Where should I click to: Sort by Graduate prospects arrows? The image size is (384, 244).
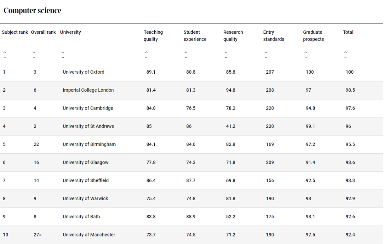click(305, 55)
